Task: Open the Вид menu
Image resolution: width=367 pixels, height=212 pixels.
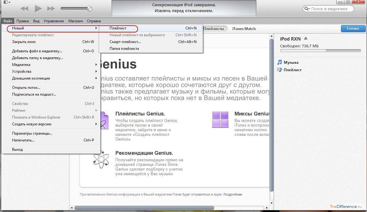Action: point(36,21)
